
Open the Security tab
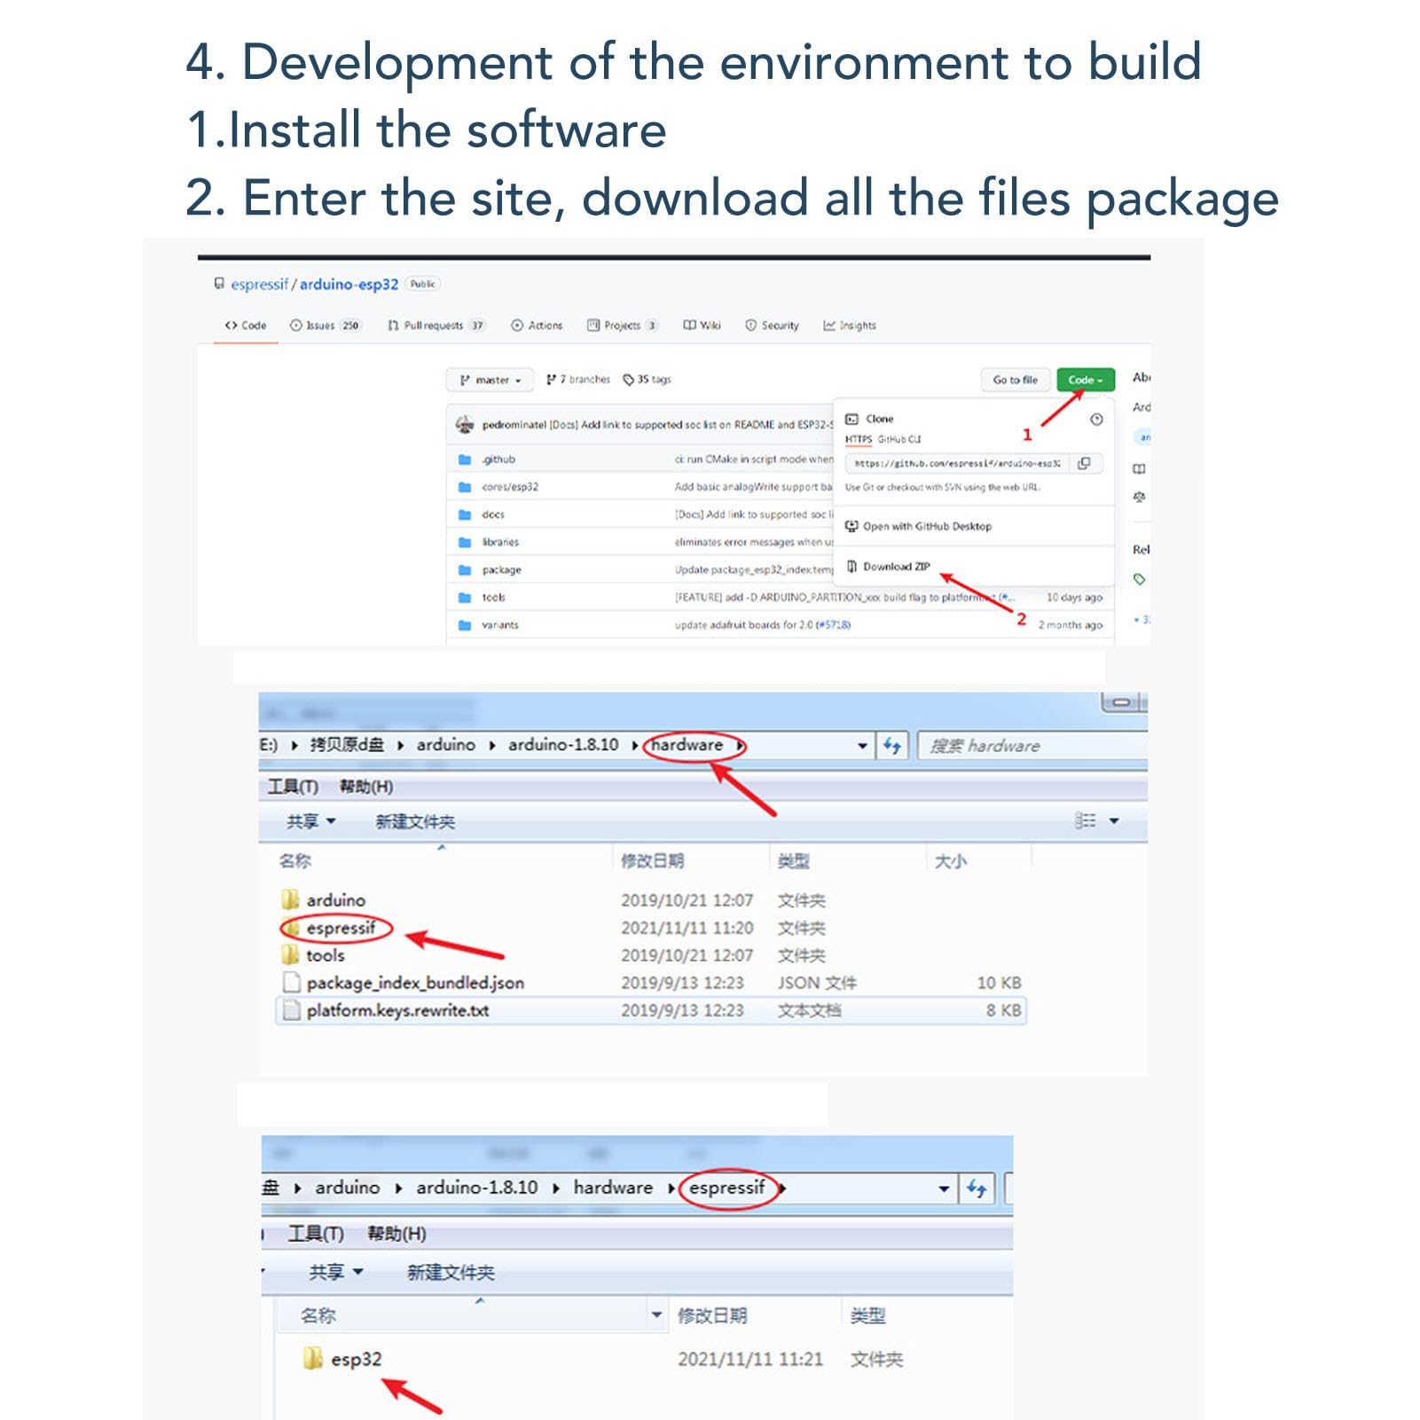(772, 326)
